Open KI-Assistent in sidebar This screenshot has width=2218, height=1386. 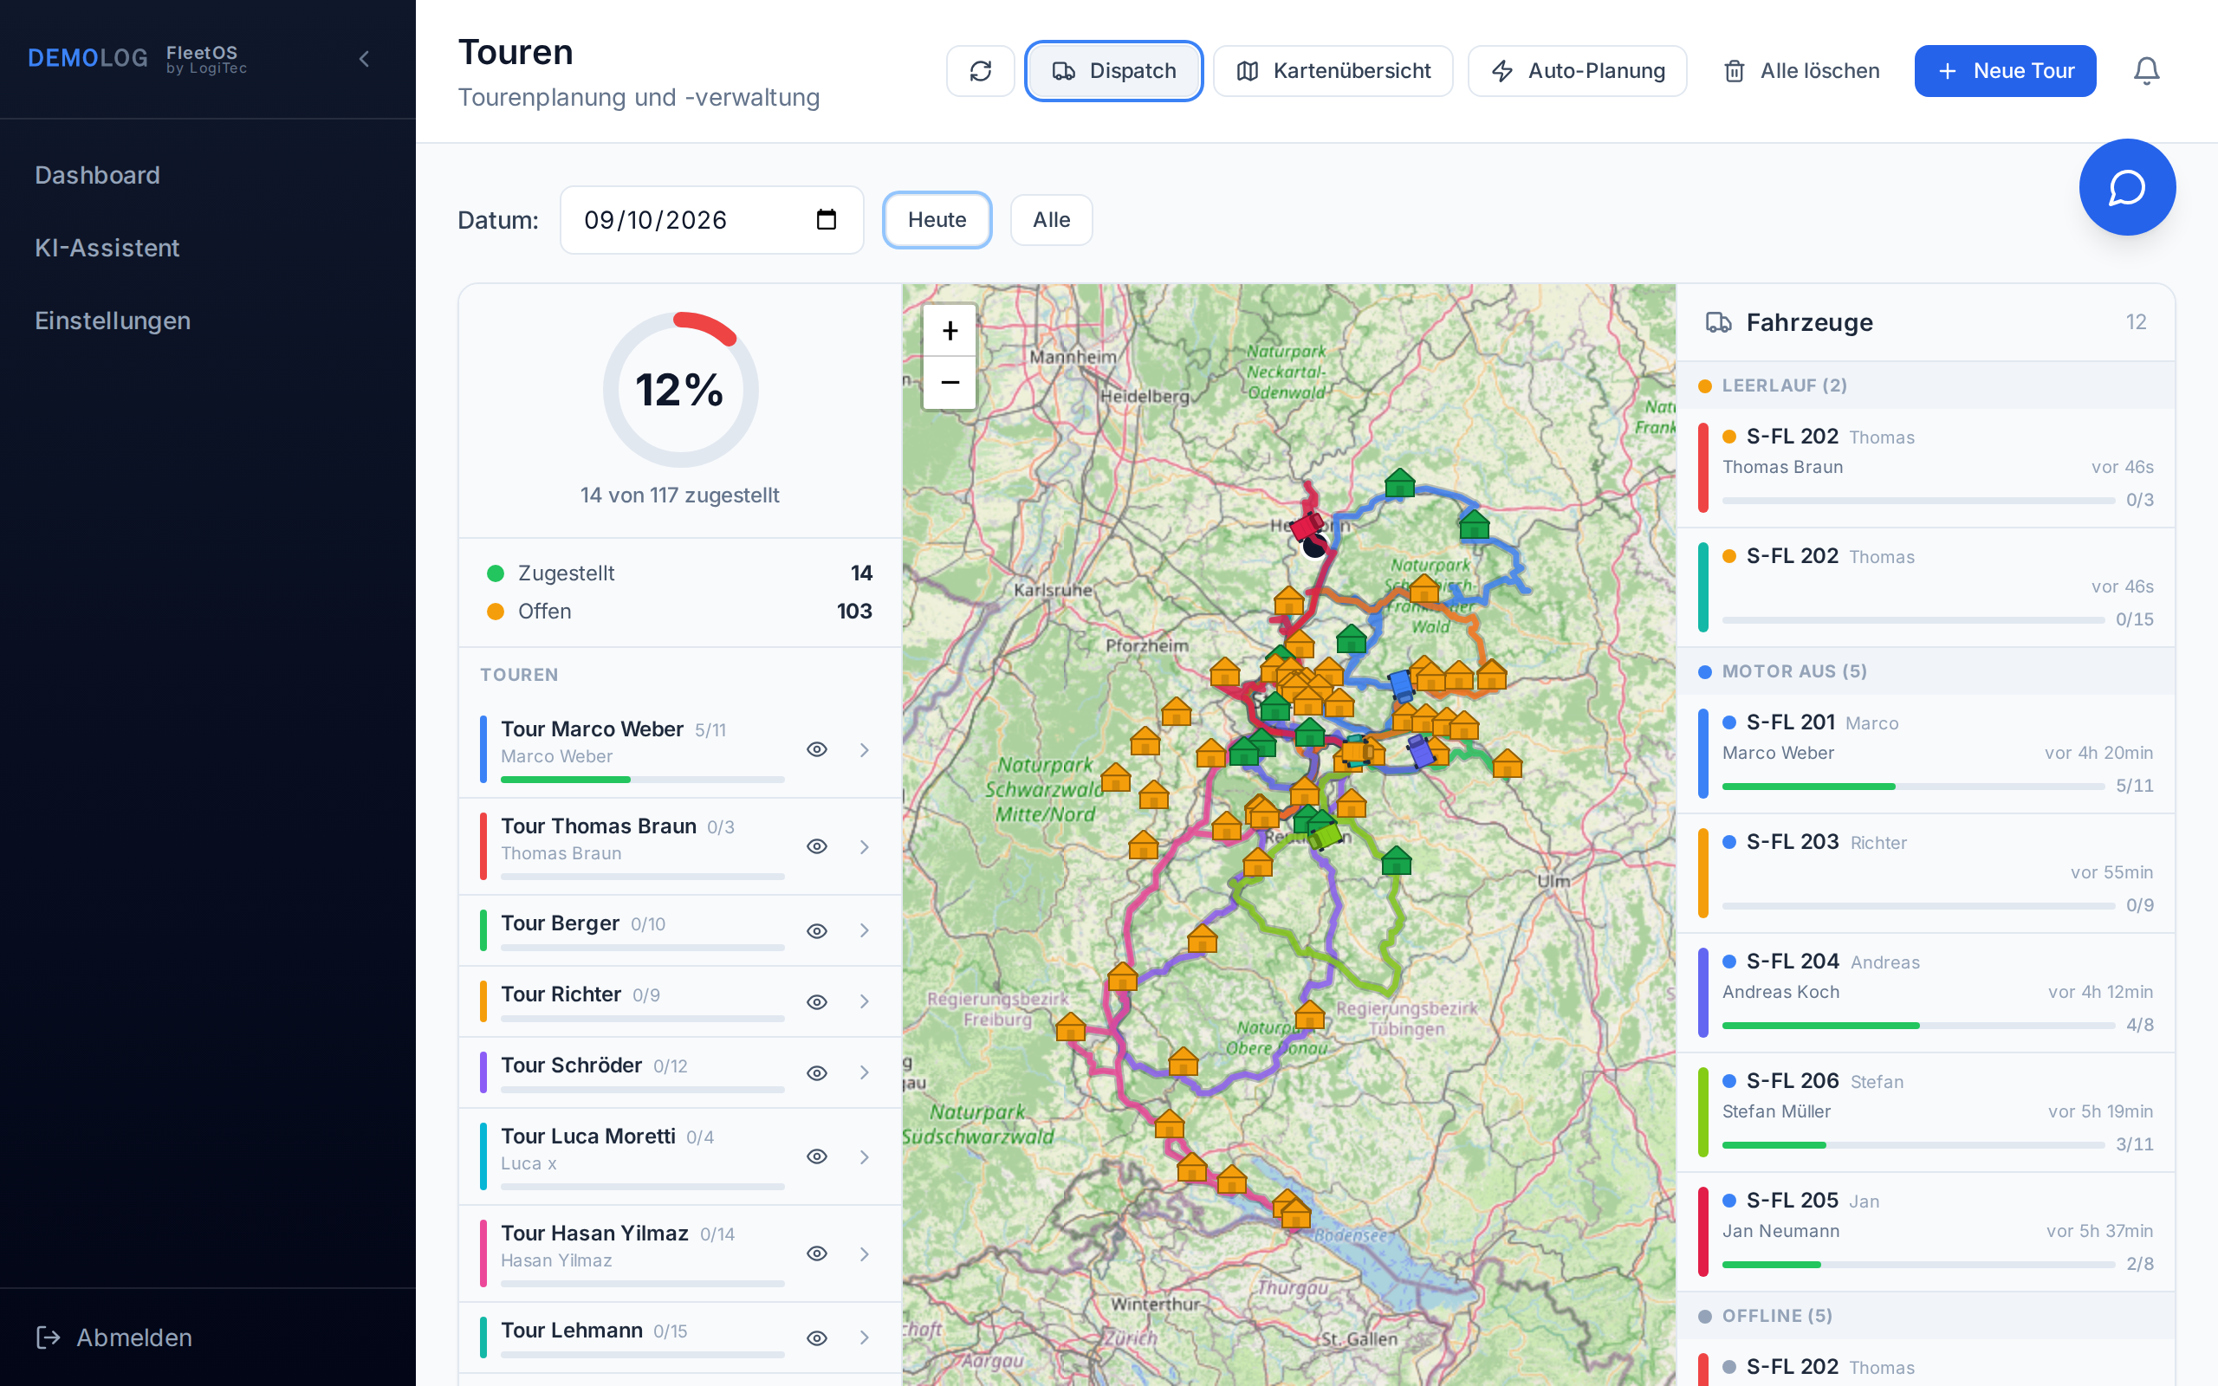tap(107, 248)
